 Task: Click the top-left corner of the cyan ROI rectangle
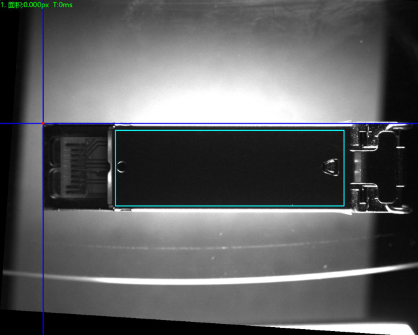click(x=115, y=130)
